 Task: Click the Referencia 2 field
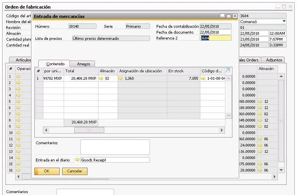[x=216, y=38]
